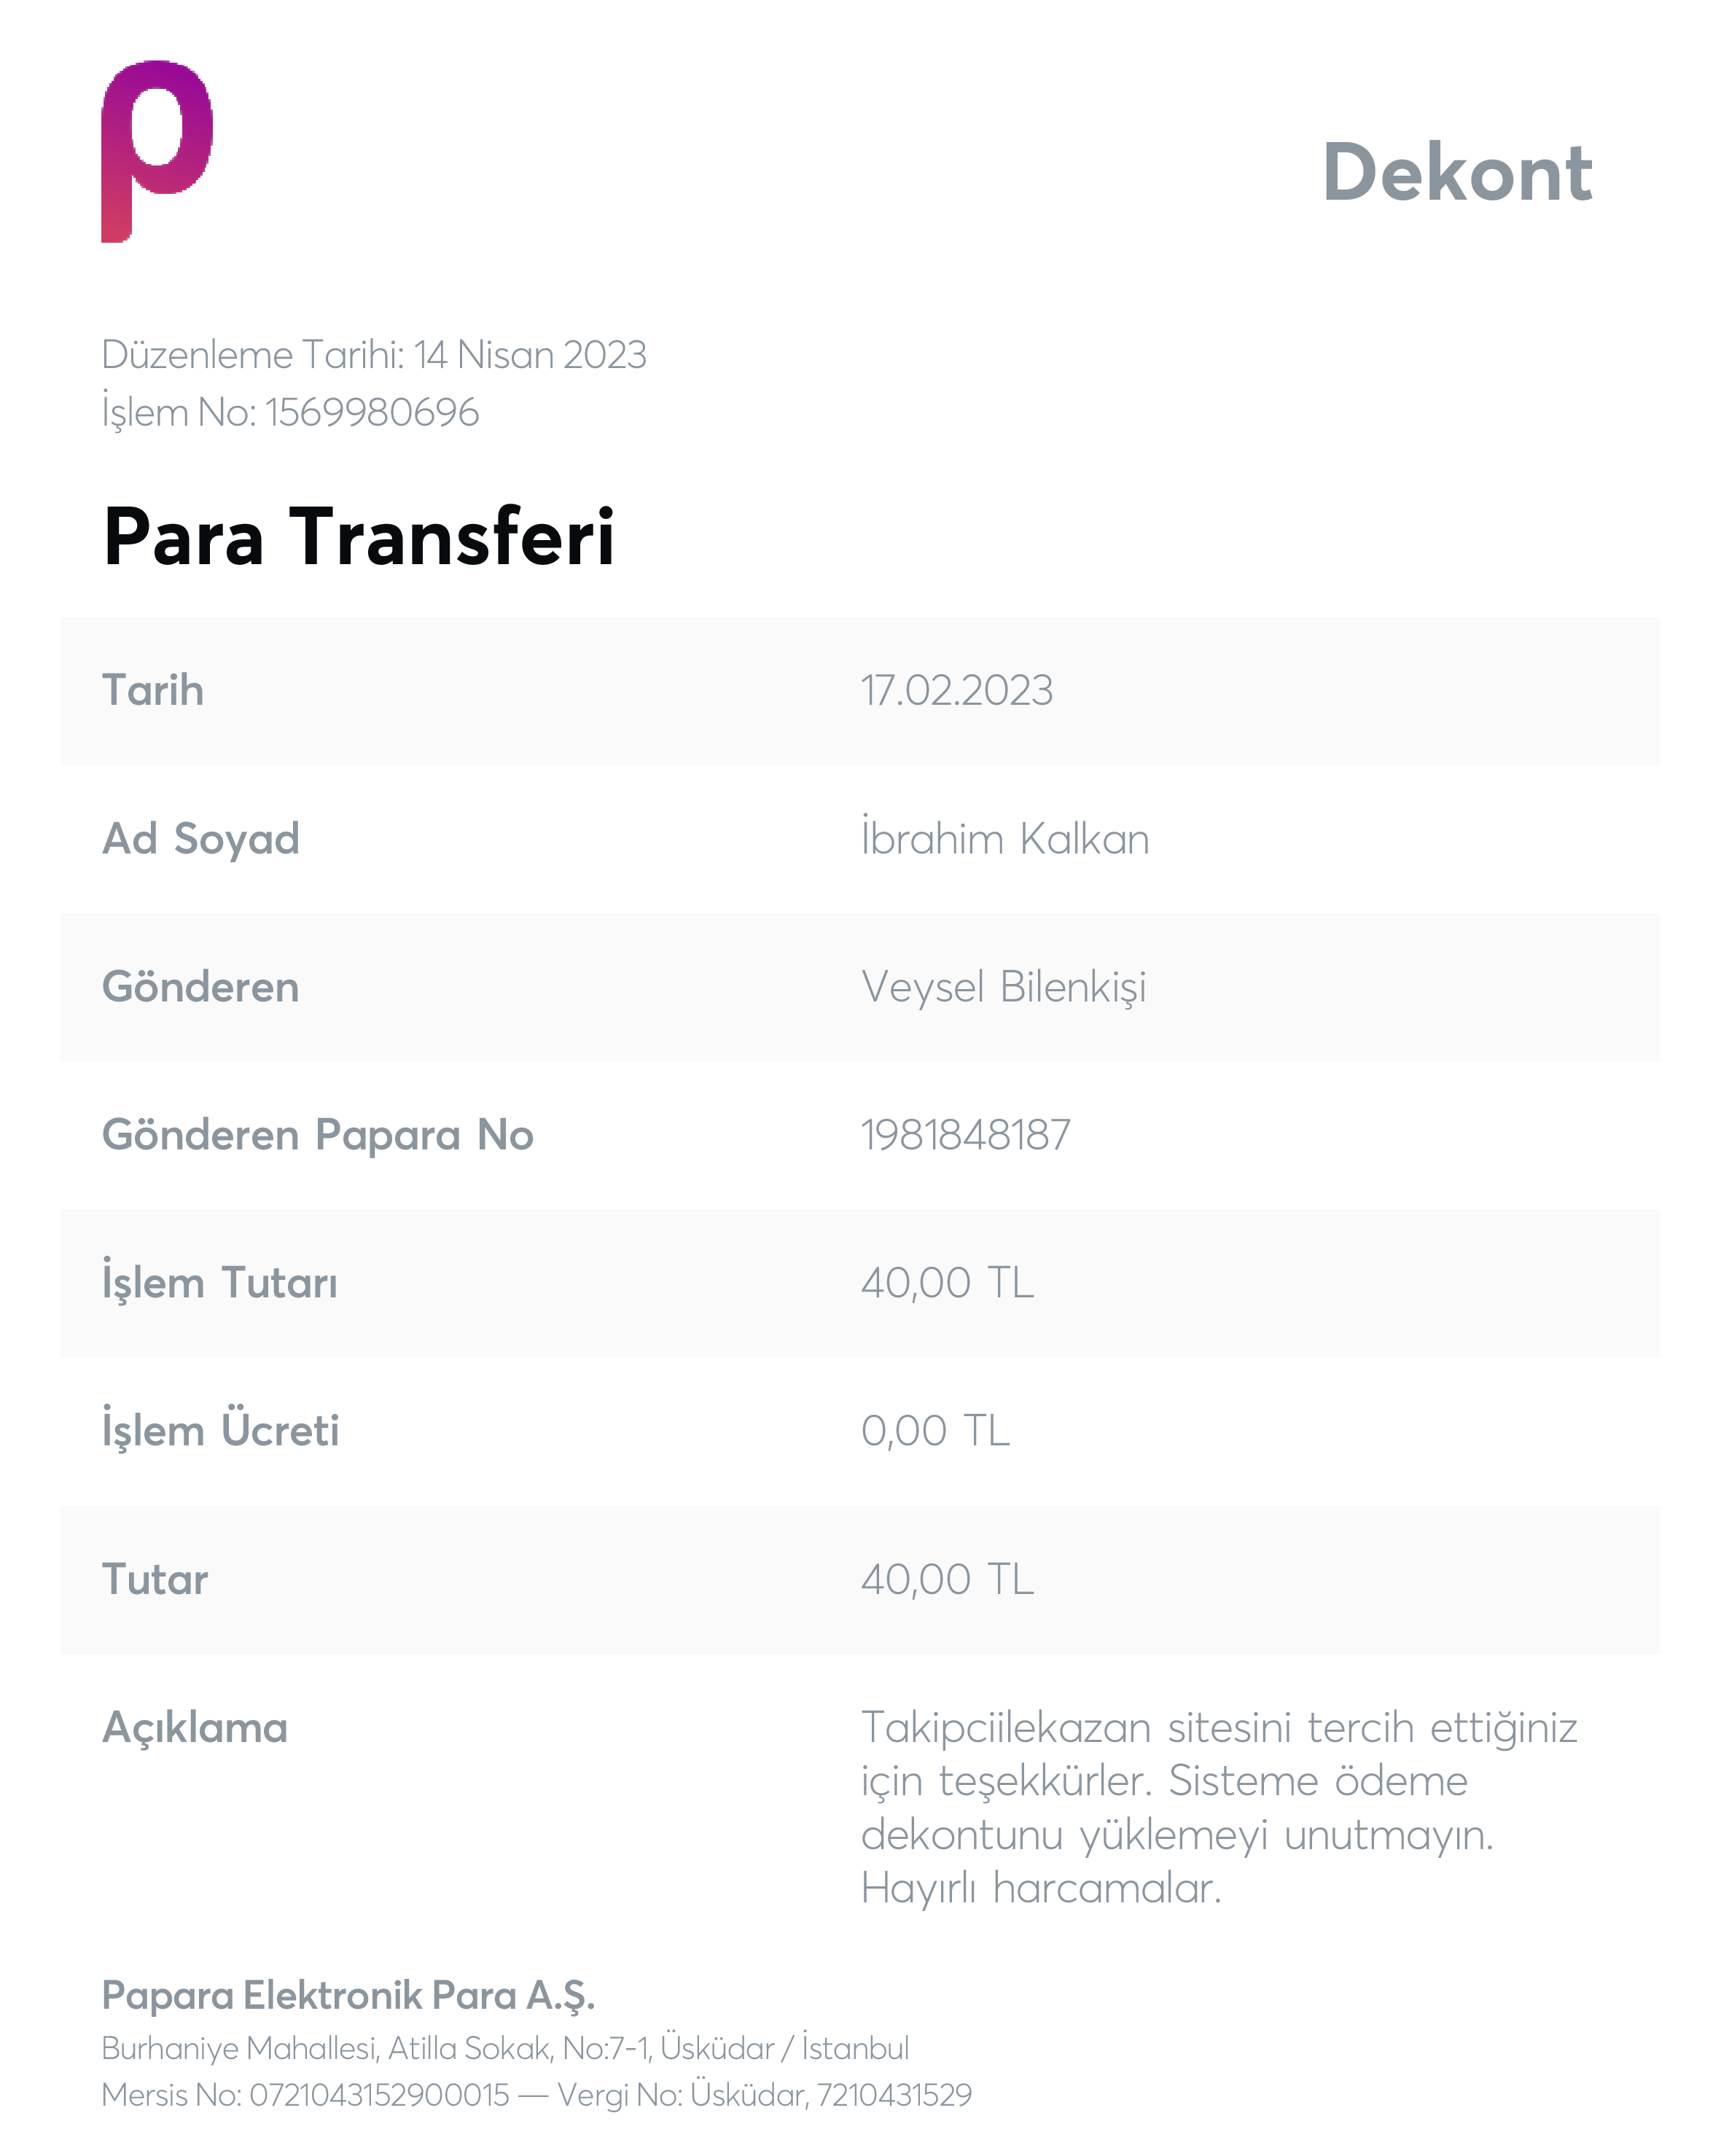Image resolution: width=1721 pixels, height=2156 pixels.
Task: Select the name İbrahim Kalkan
Action: (x=1005, y=837)
